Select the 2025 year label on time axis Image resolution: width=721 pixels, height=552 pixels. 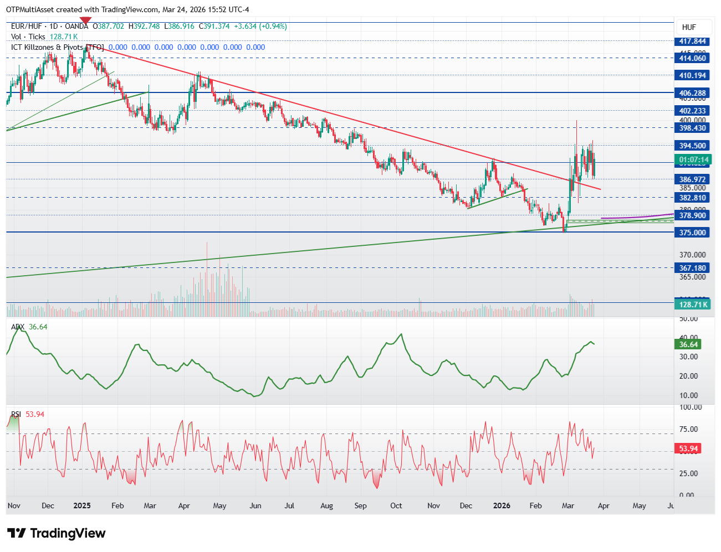82,505
